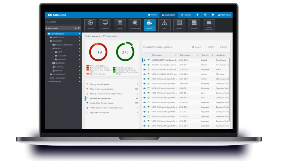
Task: Select Missing Non-Security Updates category
Action: pos(112,89)
